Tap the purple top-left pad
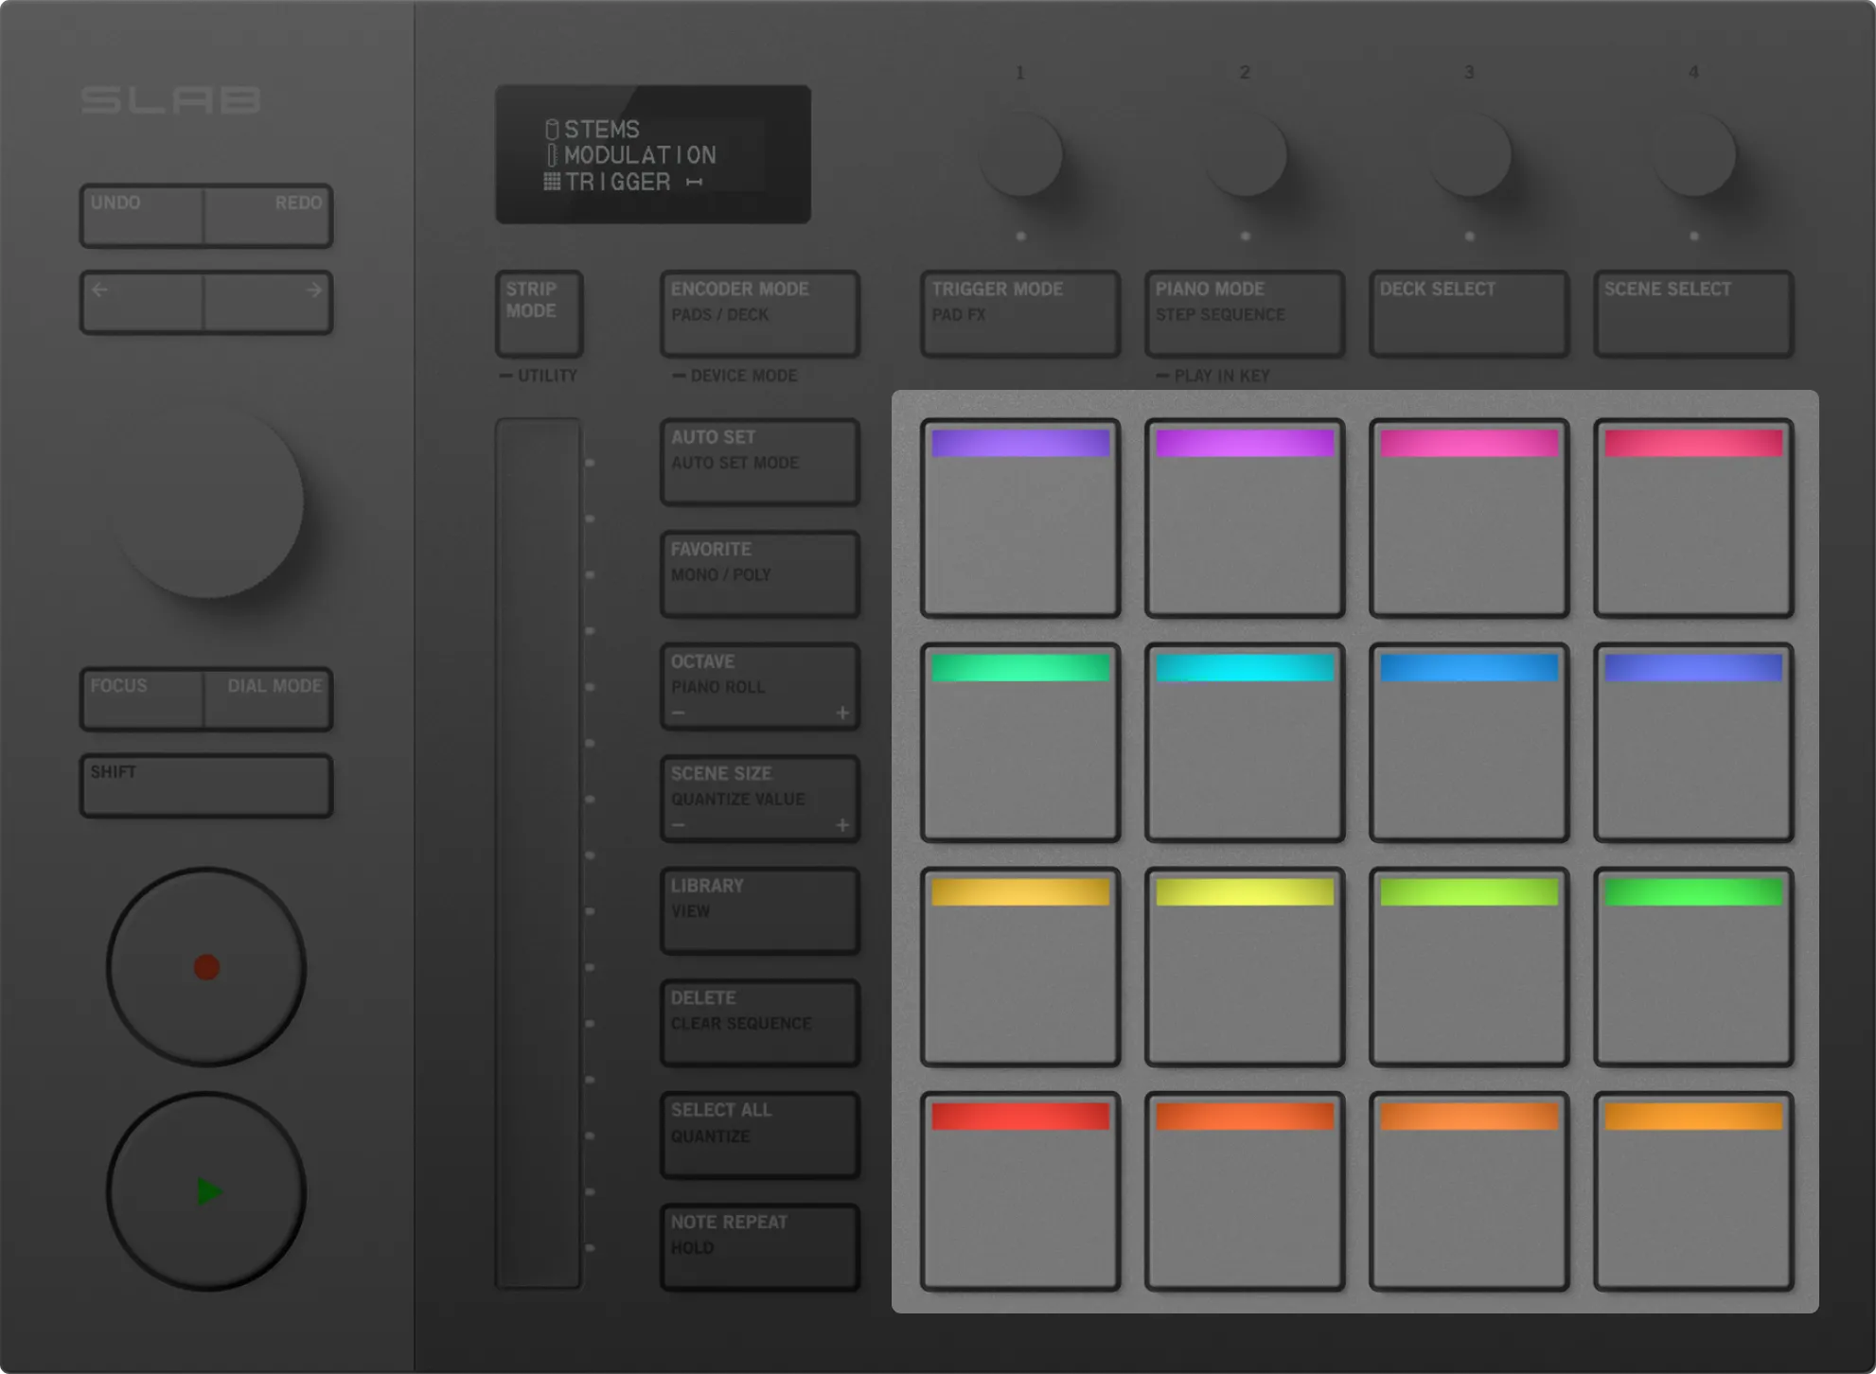1876x1374 pixels. (1019, 519)
